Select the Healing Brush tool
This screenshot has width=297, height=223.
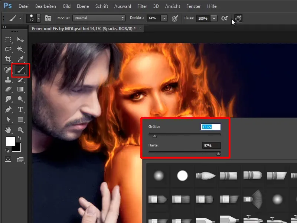8,70
